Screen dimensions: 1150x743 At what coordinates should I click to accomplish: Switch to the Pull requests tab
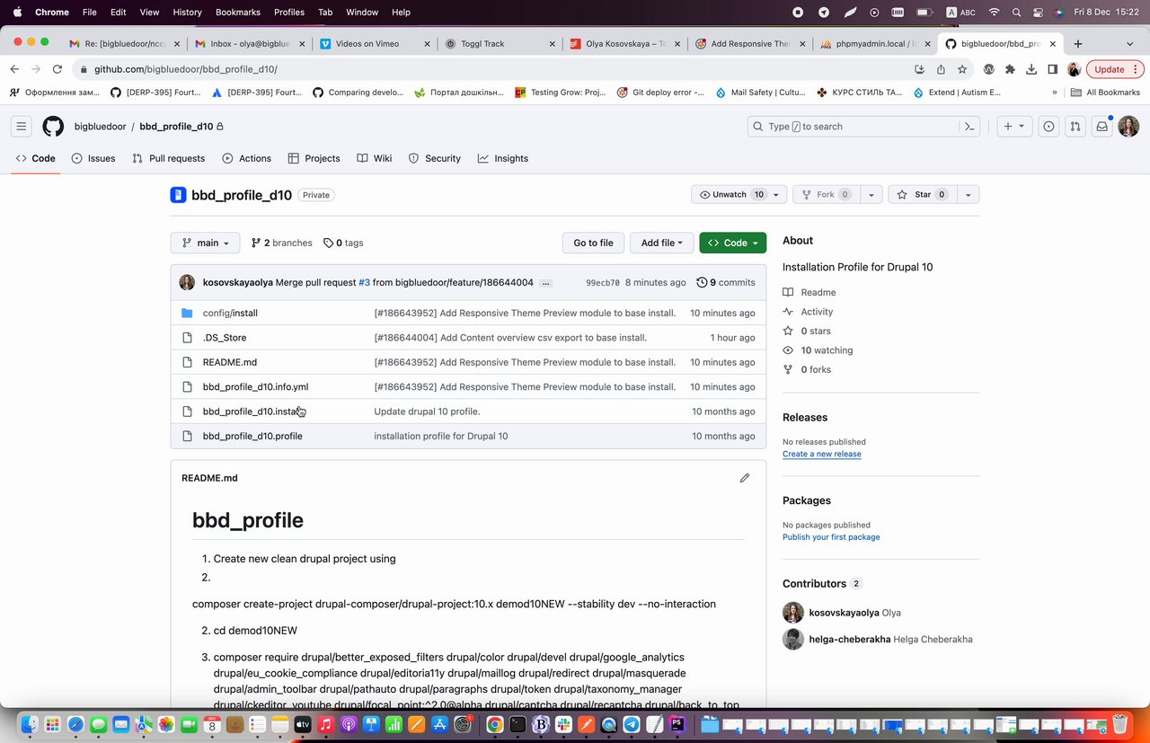click(x=168, y=158)
